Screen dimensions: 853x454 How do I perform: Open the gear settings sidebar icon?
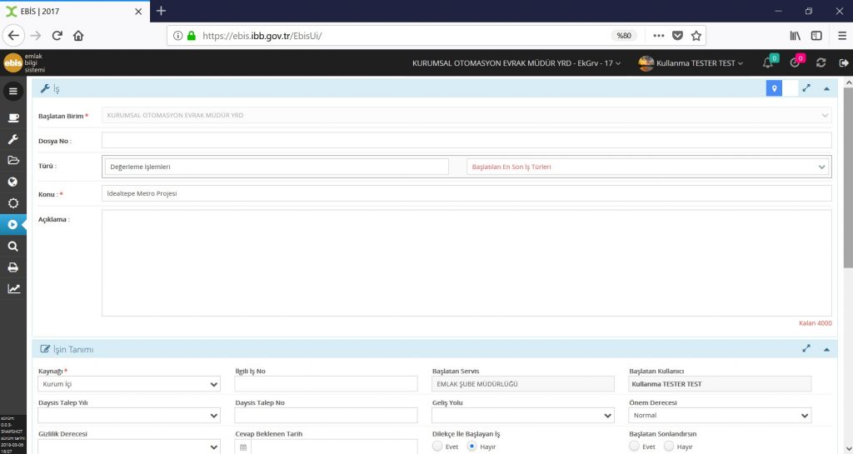tap(13, 203)
